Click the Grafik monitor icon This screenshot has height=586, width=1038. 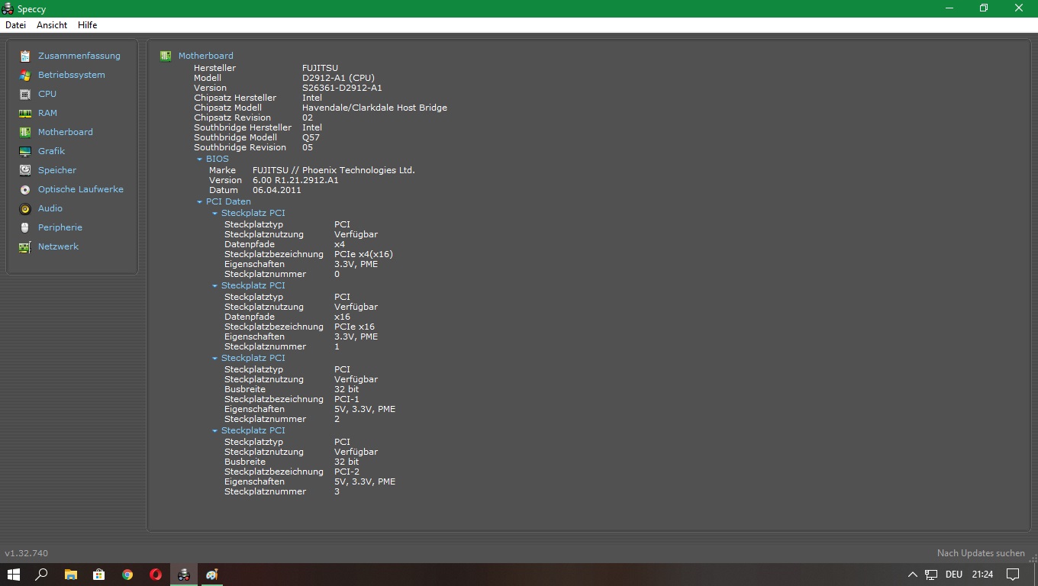(25, 151)
